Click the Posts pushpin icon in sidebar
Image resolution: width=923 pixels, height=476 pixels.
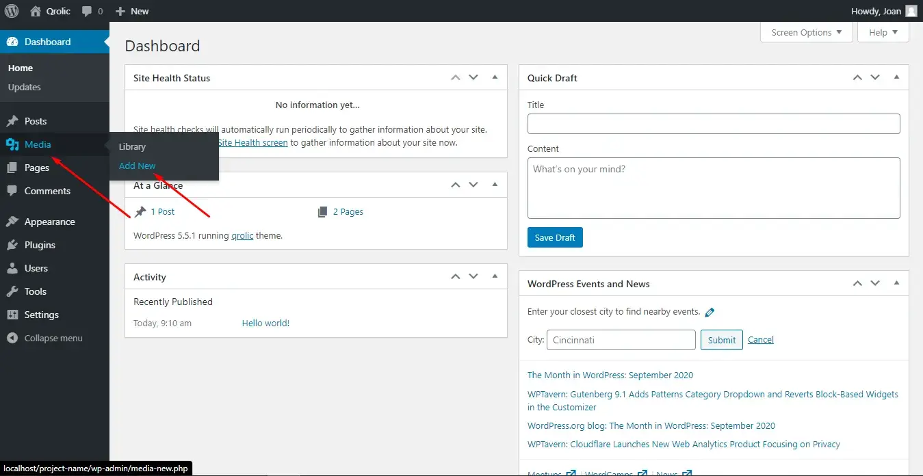tap(12, 121)
